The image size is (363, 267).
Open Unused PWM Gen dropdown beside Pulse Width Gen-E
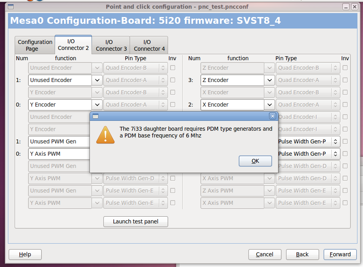[x=97, y=191]
